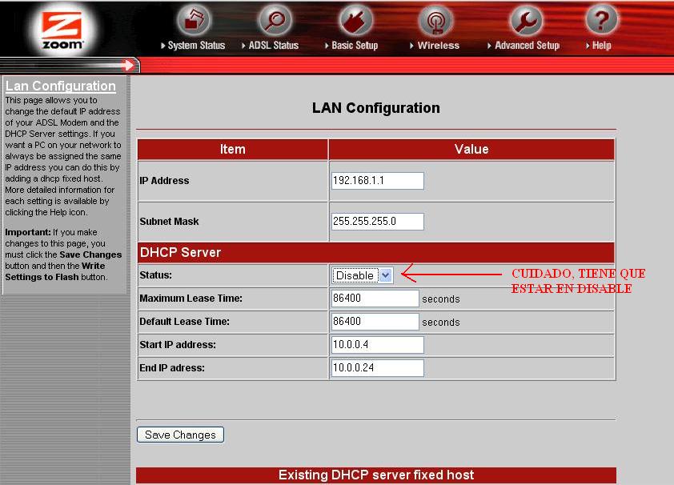Click the 'Start IP address:' label

pyautogui.click(x=178, y=344)
